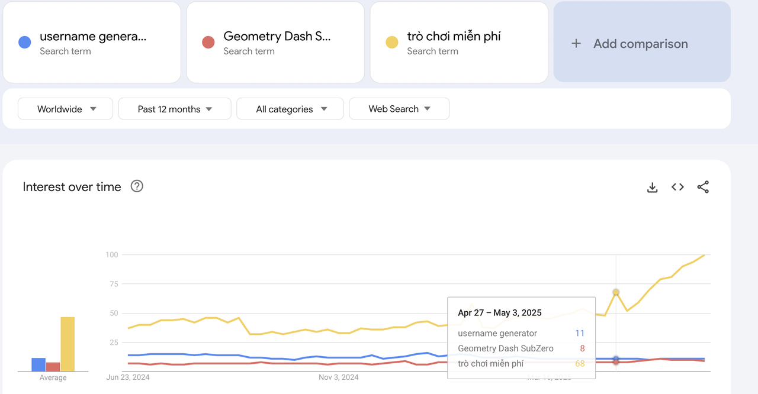The width and height of the screenshot is (758, 394).
Task: Open the Worldwide region dropdown
Action: [x=65, y=109]
